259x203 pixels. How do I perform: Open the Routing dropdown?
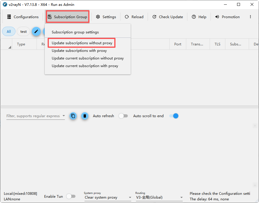tap(159, 197)
